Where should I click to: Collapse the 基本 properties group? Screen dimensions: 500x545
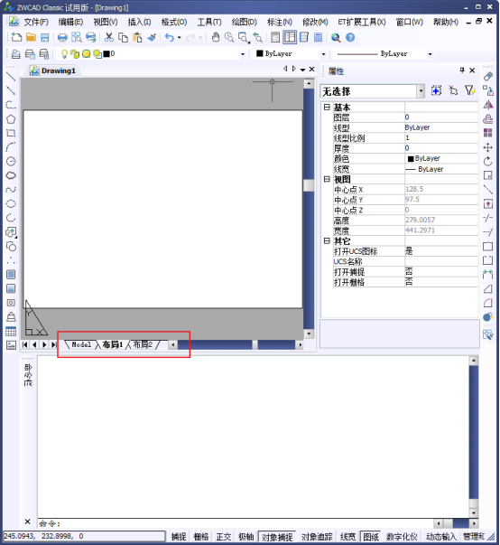pos(327,107)
